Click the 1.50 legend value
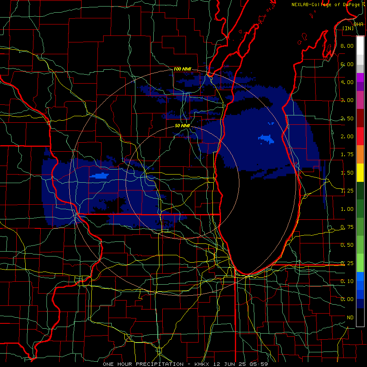This screenshot has height=367, width=367. [x=347, y=173]
